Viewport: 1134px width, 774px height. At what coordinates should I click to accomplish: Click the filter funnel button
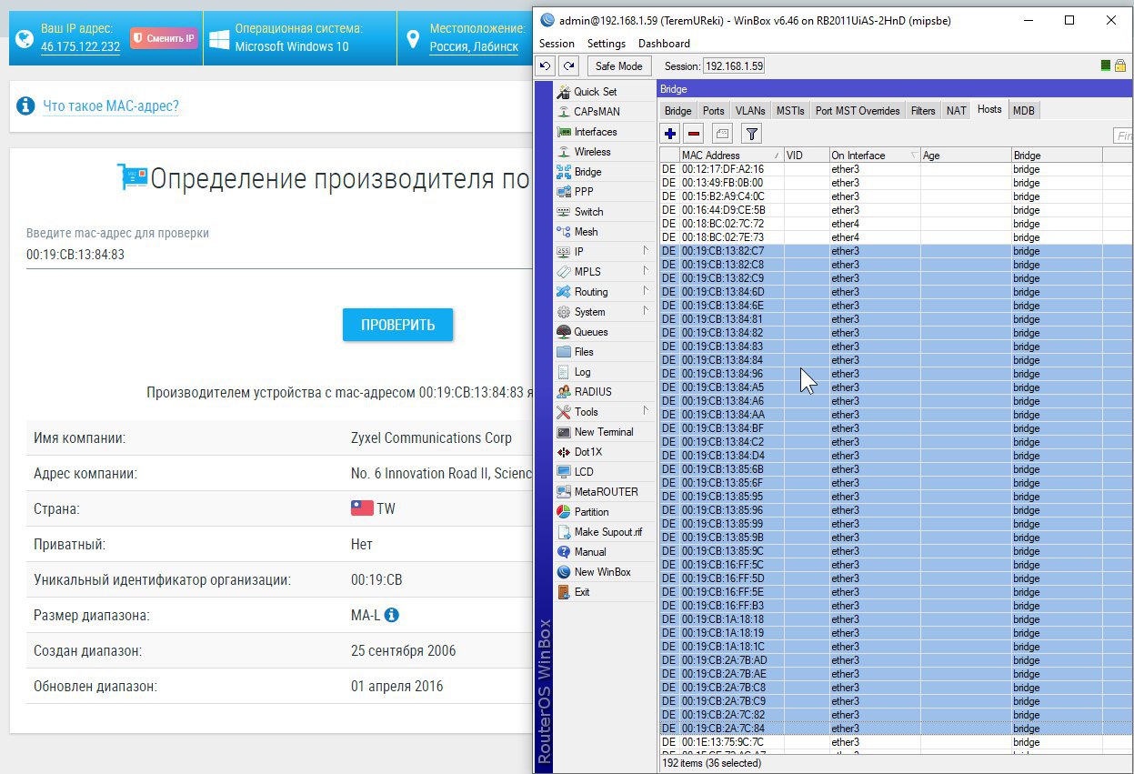[x=751, y=134]
